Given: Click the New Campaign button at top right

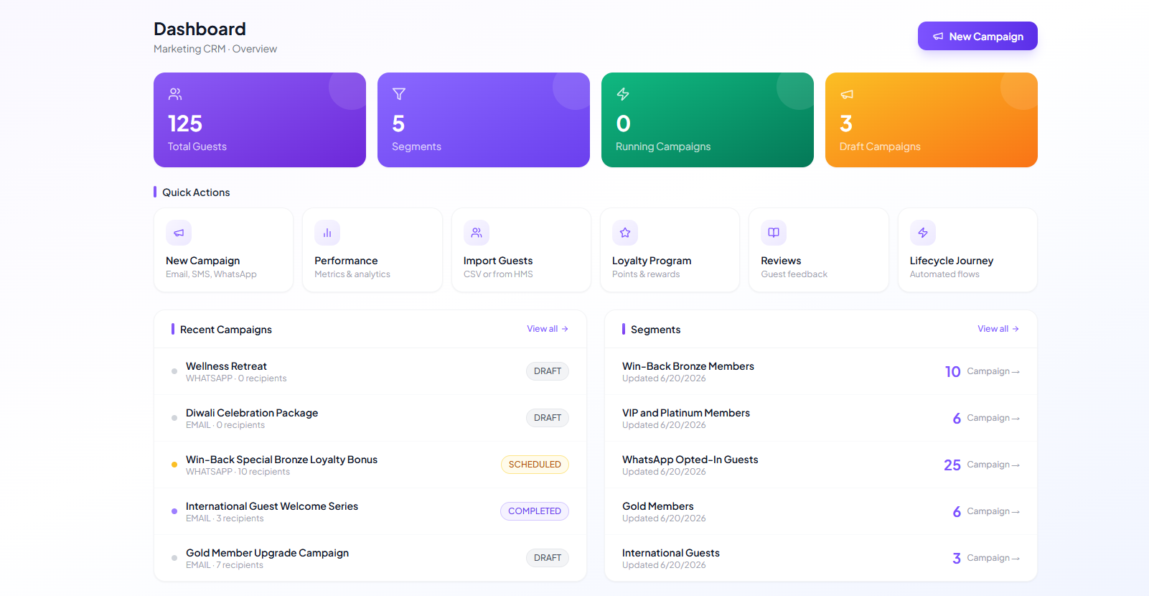Looking at the screenshot, I should (x=977, y=36).
